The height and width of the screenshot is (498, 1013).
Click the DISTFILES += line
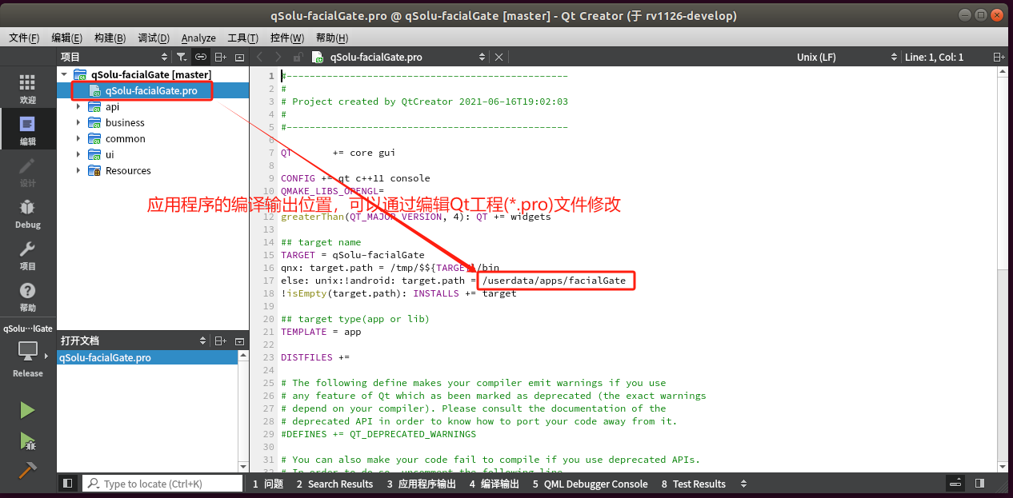click(x=314, y=357)
